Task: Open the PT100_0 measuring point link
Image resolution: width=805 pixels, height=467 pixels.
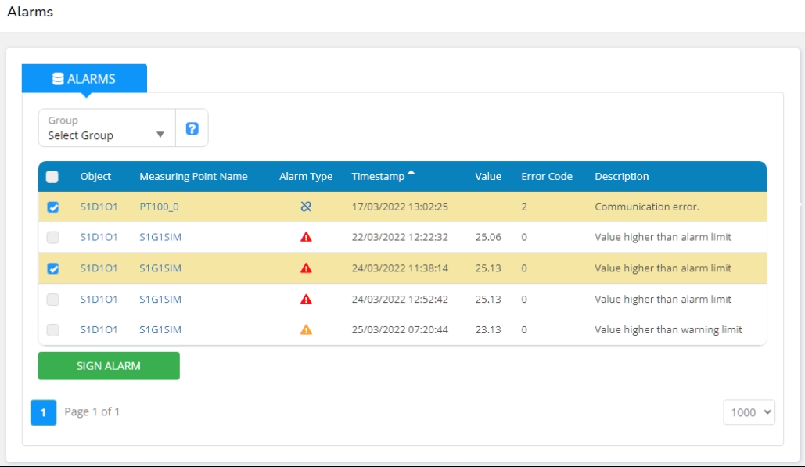Action: tap(160, 207)
